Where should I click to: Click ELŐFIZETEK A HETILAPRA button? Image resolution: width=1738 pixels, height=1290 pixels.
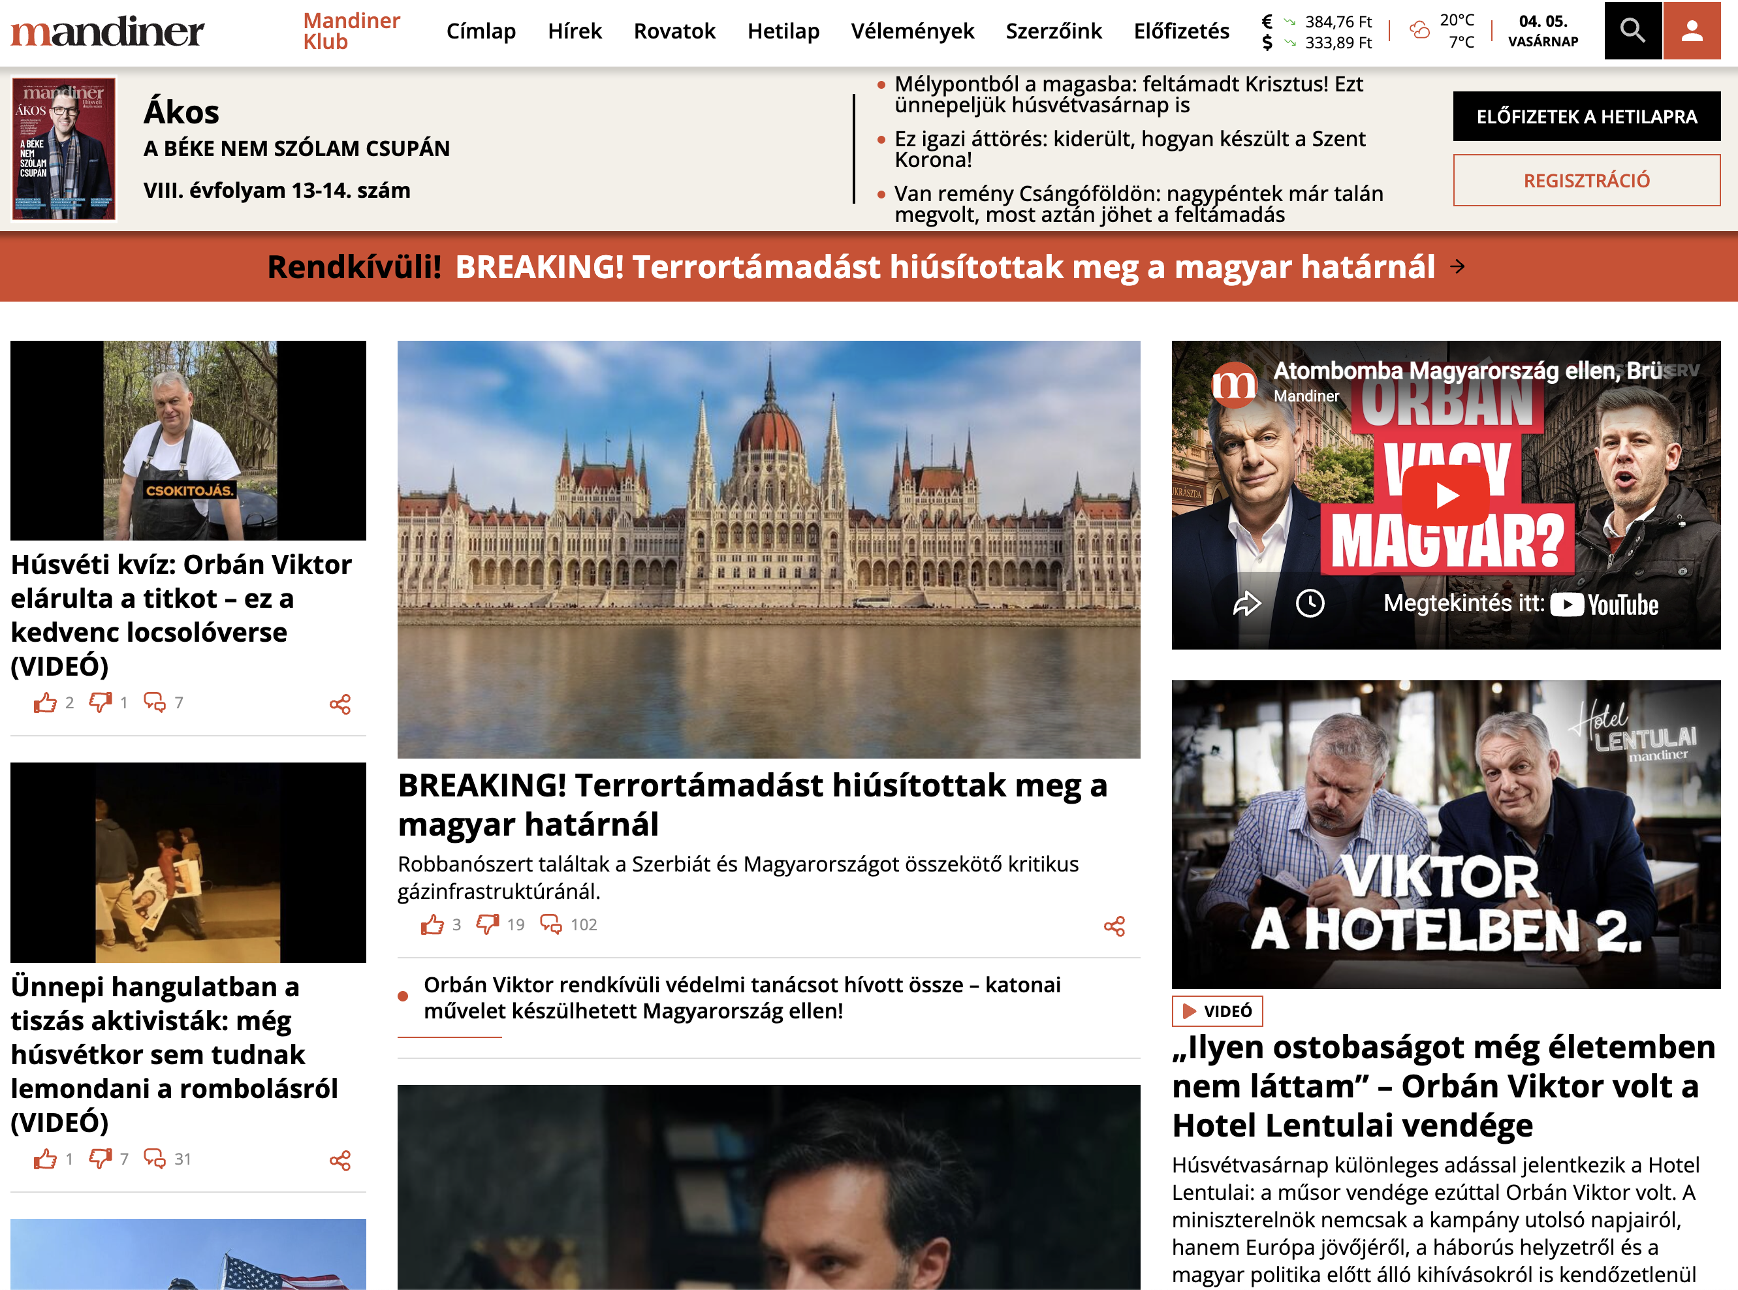[1586, 116]
